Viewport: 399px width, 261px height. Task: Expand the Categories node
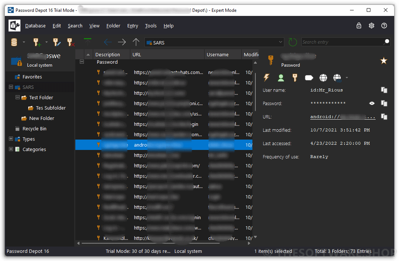coord(11,149)
